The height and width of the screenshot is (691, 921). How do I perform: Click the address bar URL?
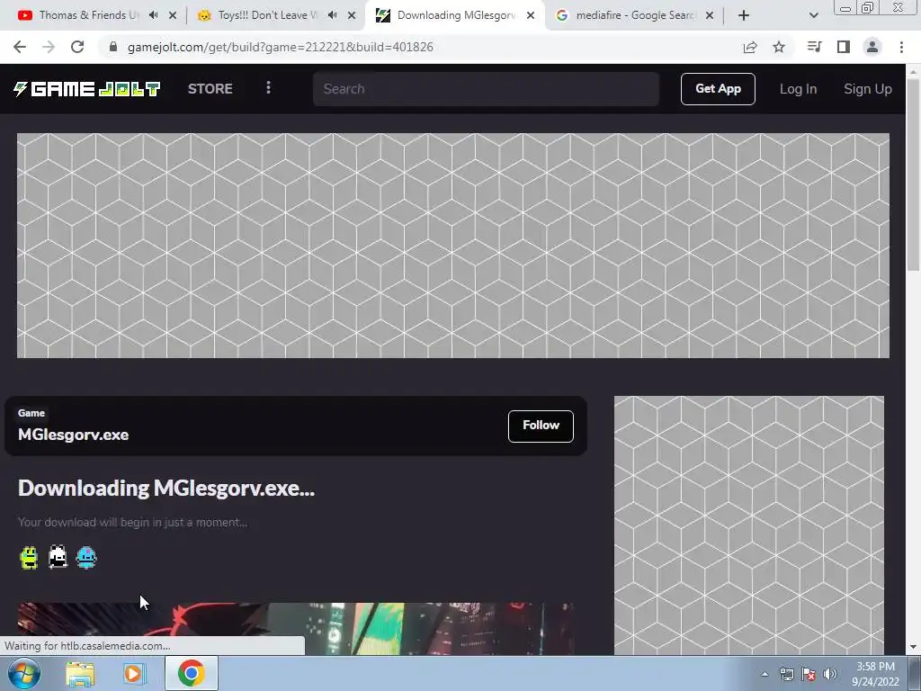pyautogui.click(x=281, y=47)
